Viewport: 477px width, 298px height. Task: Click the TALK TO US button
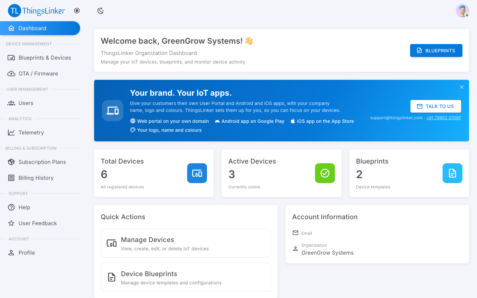point(436,106)
